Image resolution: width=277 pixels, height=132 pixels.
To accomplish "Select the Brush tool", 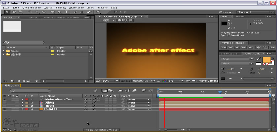I will pos(76,12).
